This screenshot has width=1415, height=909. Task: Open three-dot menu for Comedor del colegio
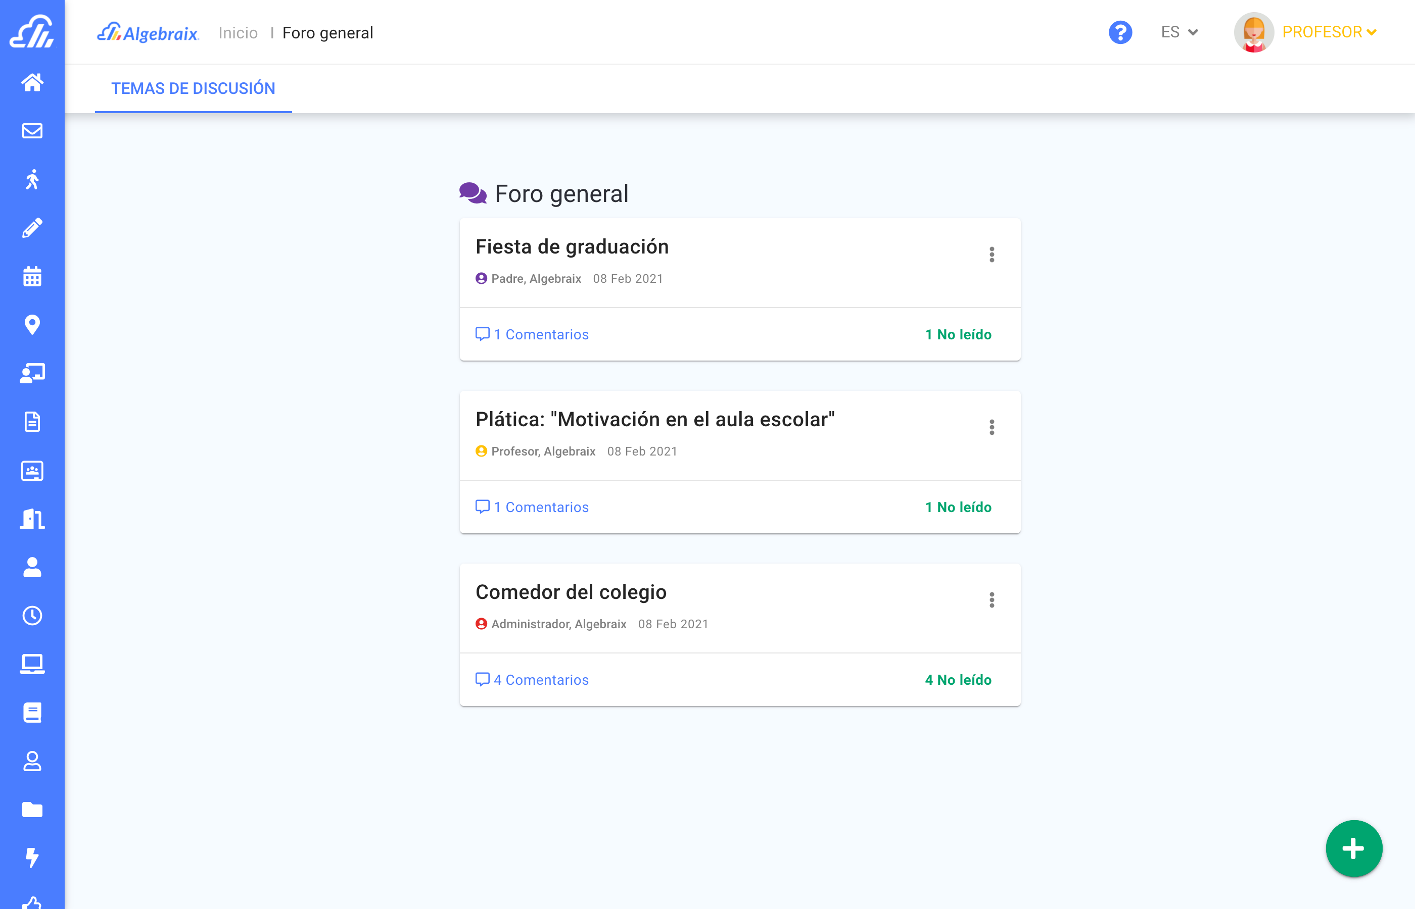point(992,600)
